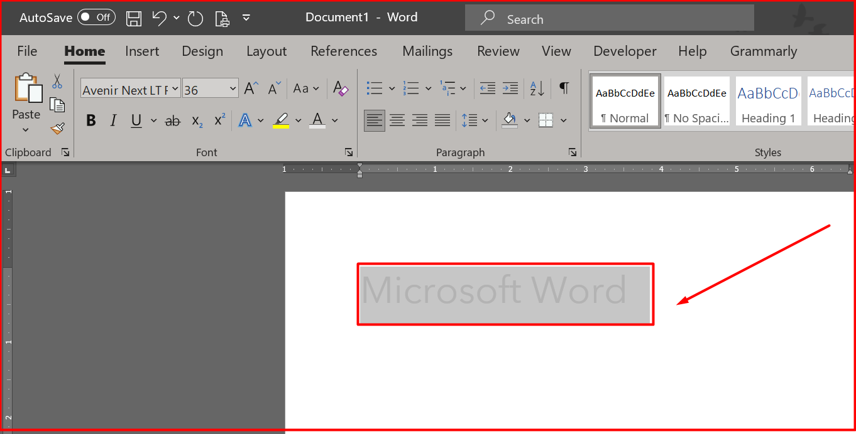Select Align Right
856x434 pixels.
pos(420,120)
